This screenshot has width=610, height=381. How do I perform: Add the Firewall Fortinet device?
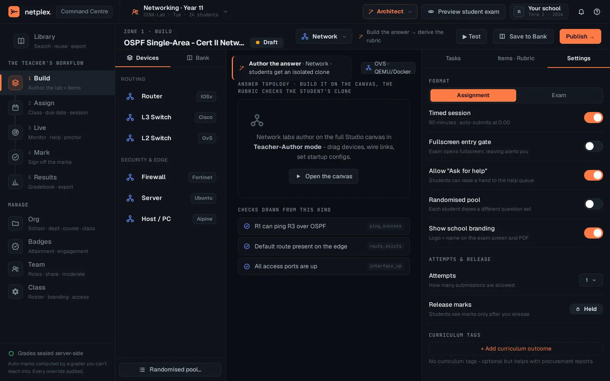[170, 177]
